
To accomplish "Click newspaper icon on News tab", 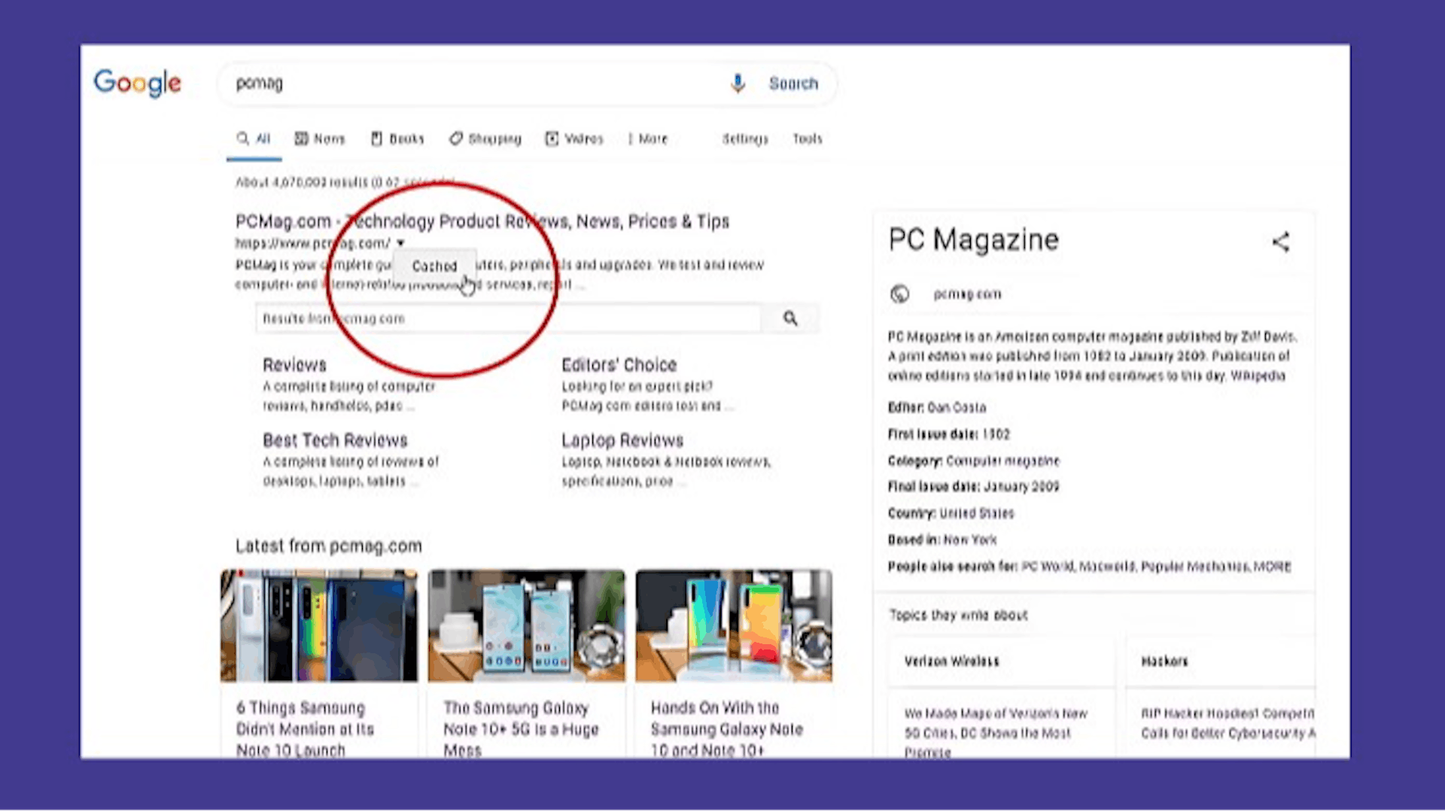I will click(x=301, y=138).
